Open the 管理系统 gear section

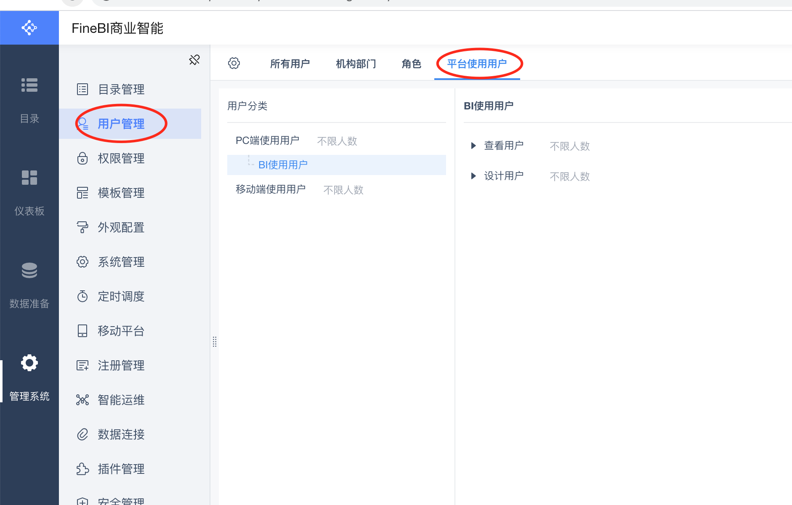[29, 378]
